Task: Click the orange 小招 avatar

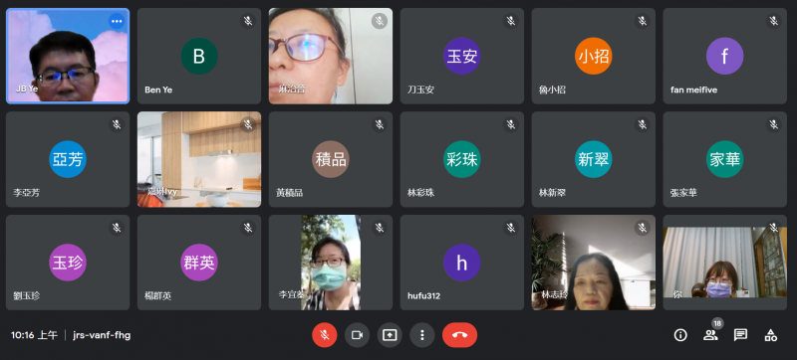Action: pos(593,56)
